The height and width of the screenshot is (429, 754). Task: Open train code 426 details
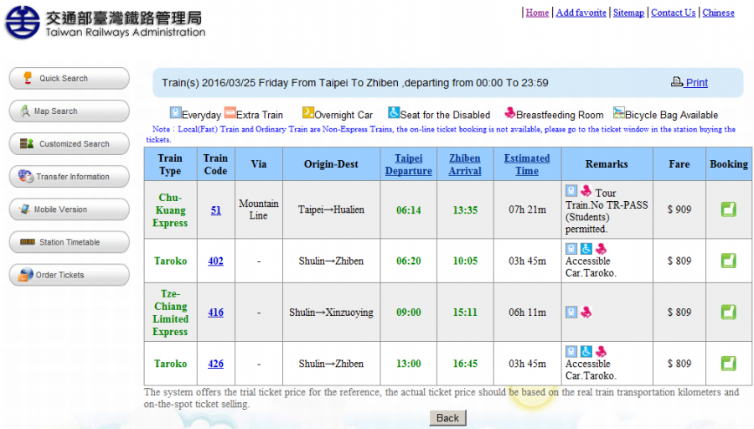click(215, 364)
